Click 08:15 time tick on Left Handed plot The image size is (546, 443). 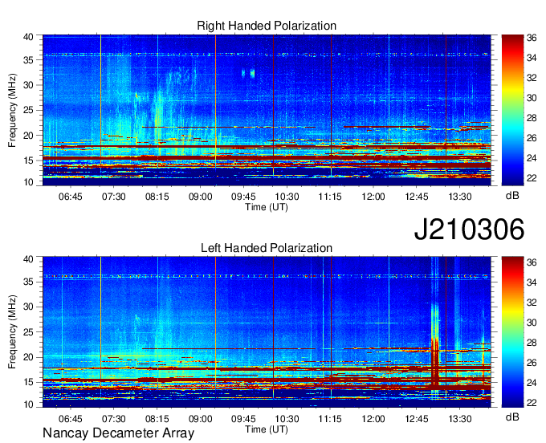(157, 418)
